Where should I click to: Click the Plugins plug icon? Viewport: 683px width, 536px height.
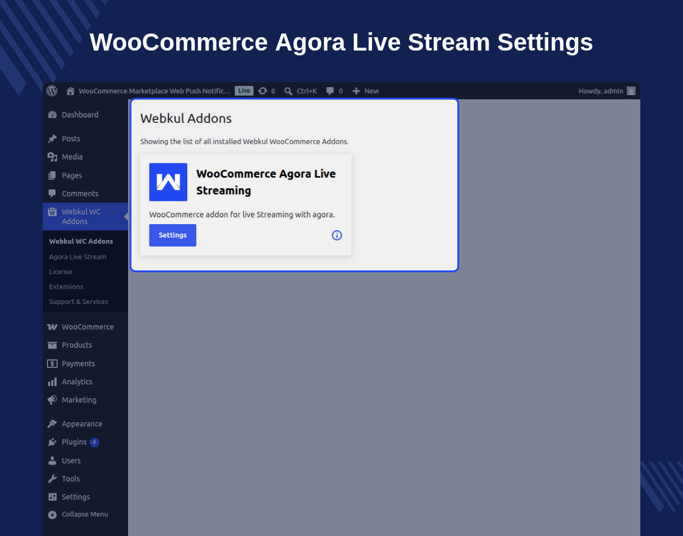point(52,442)
